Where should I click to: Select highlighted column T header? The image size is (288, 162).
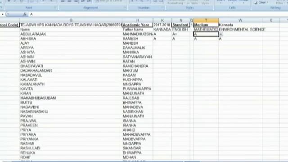(x=206, y=20)
